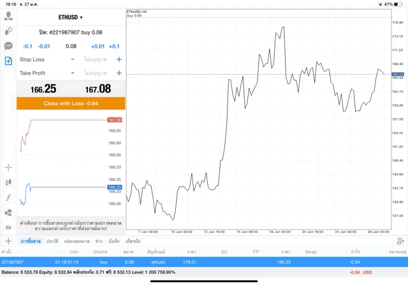Click the open price 178.01 cell
Image resolution: width=408 pixels, height=285 pixels.
(x=189, y=262)
